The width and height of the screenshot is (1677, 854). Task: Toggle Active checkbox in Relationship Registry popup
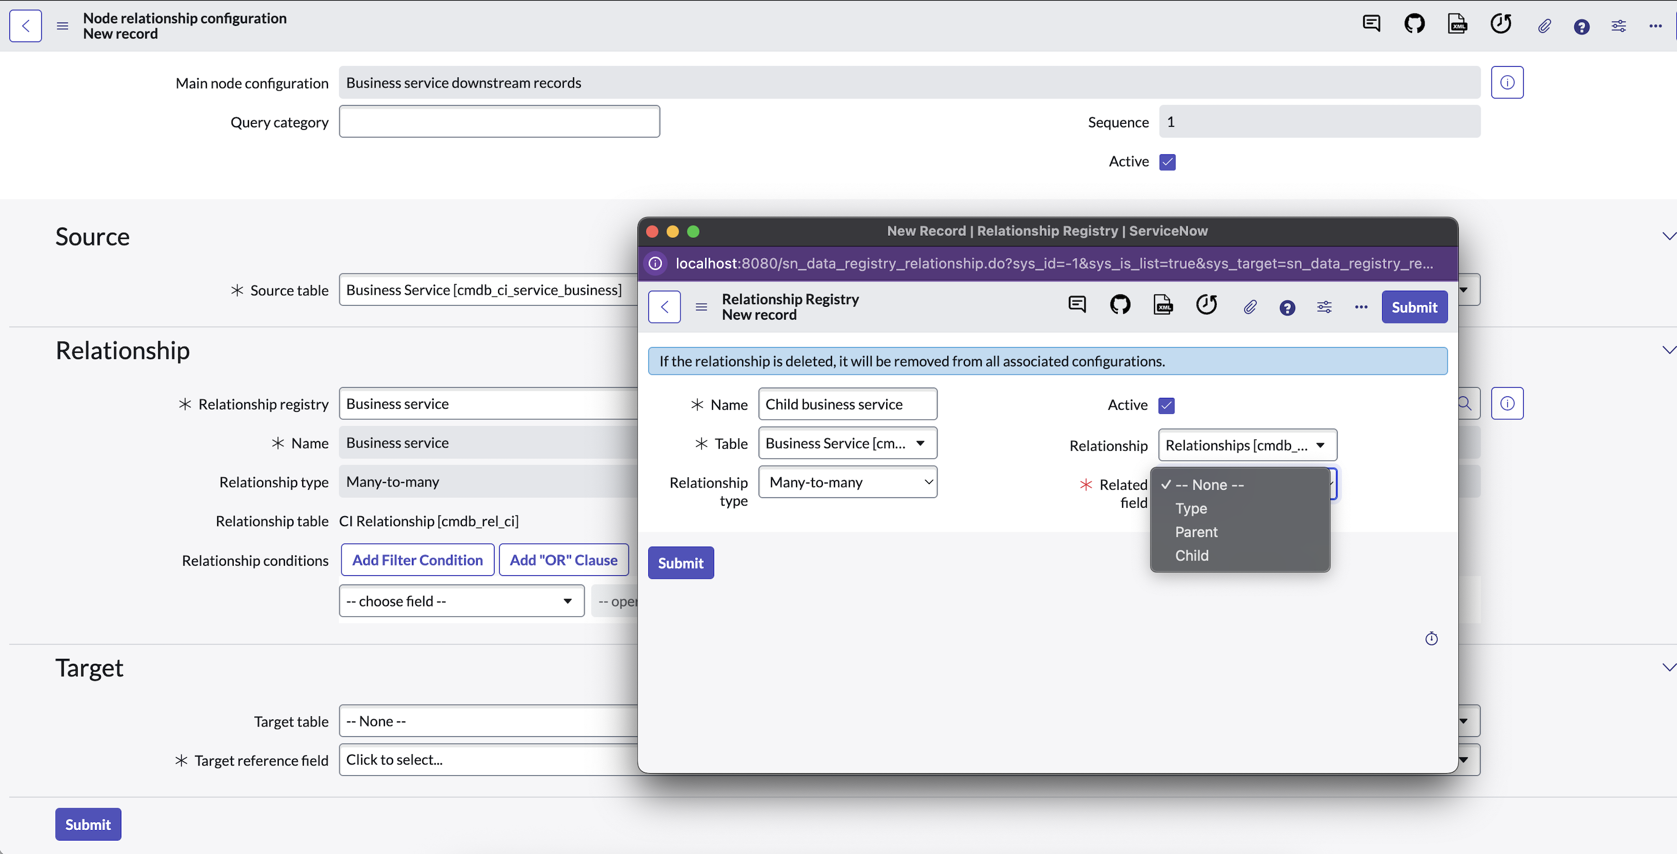(x=1166, y=406)
